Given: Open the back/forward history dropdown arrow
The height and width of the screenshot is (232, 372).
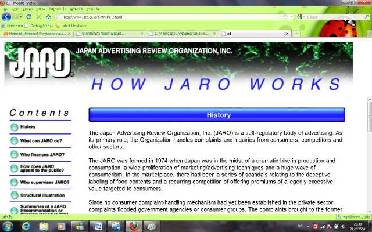Looking at the screenshot, I should [21, 17].
